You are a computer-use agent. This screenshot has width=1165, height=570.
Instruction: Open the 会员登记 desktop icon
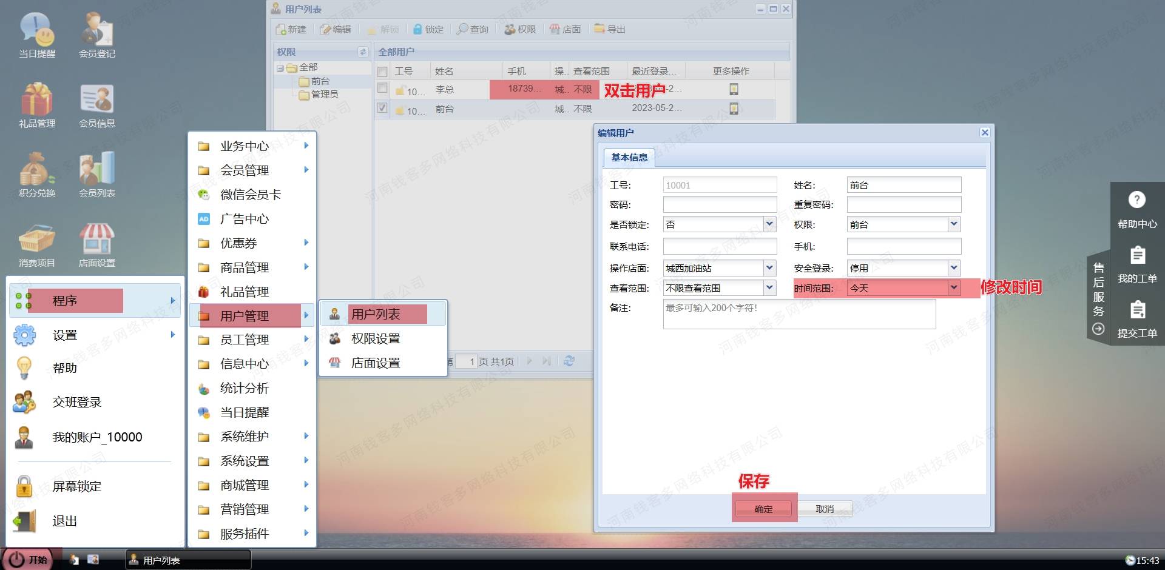pyautogui.click(x=97, y=35)
